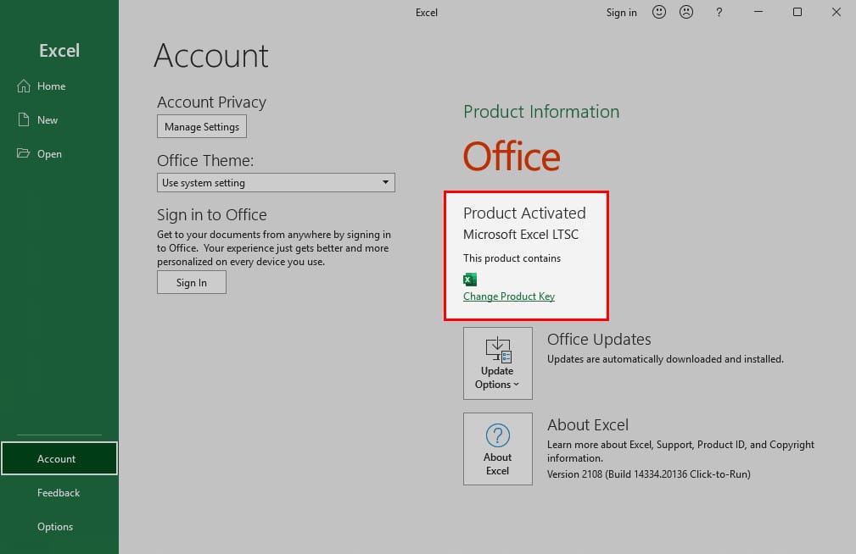The height and width of the screenshot is (554, 856).
Task: Click the Office Updates heading
Action: pyautogui.click(x=599, y=339)
